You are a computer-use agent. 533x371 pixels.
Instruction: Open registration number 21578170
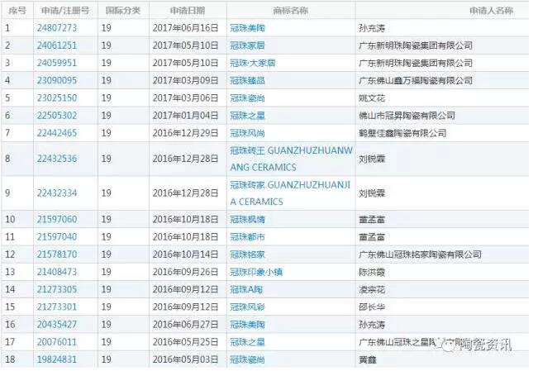pyautogui.click(x=57, y=254)
